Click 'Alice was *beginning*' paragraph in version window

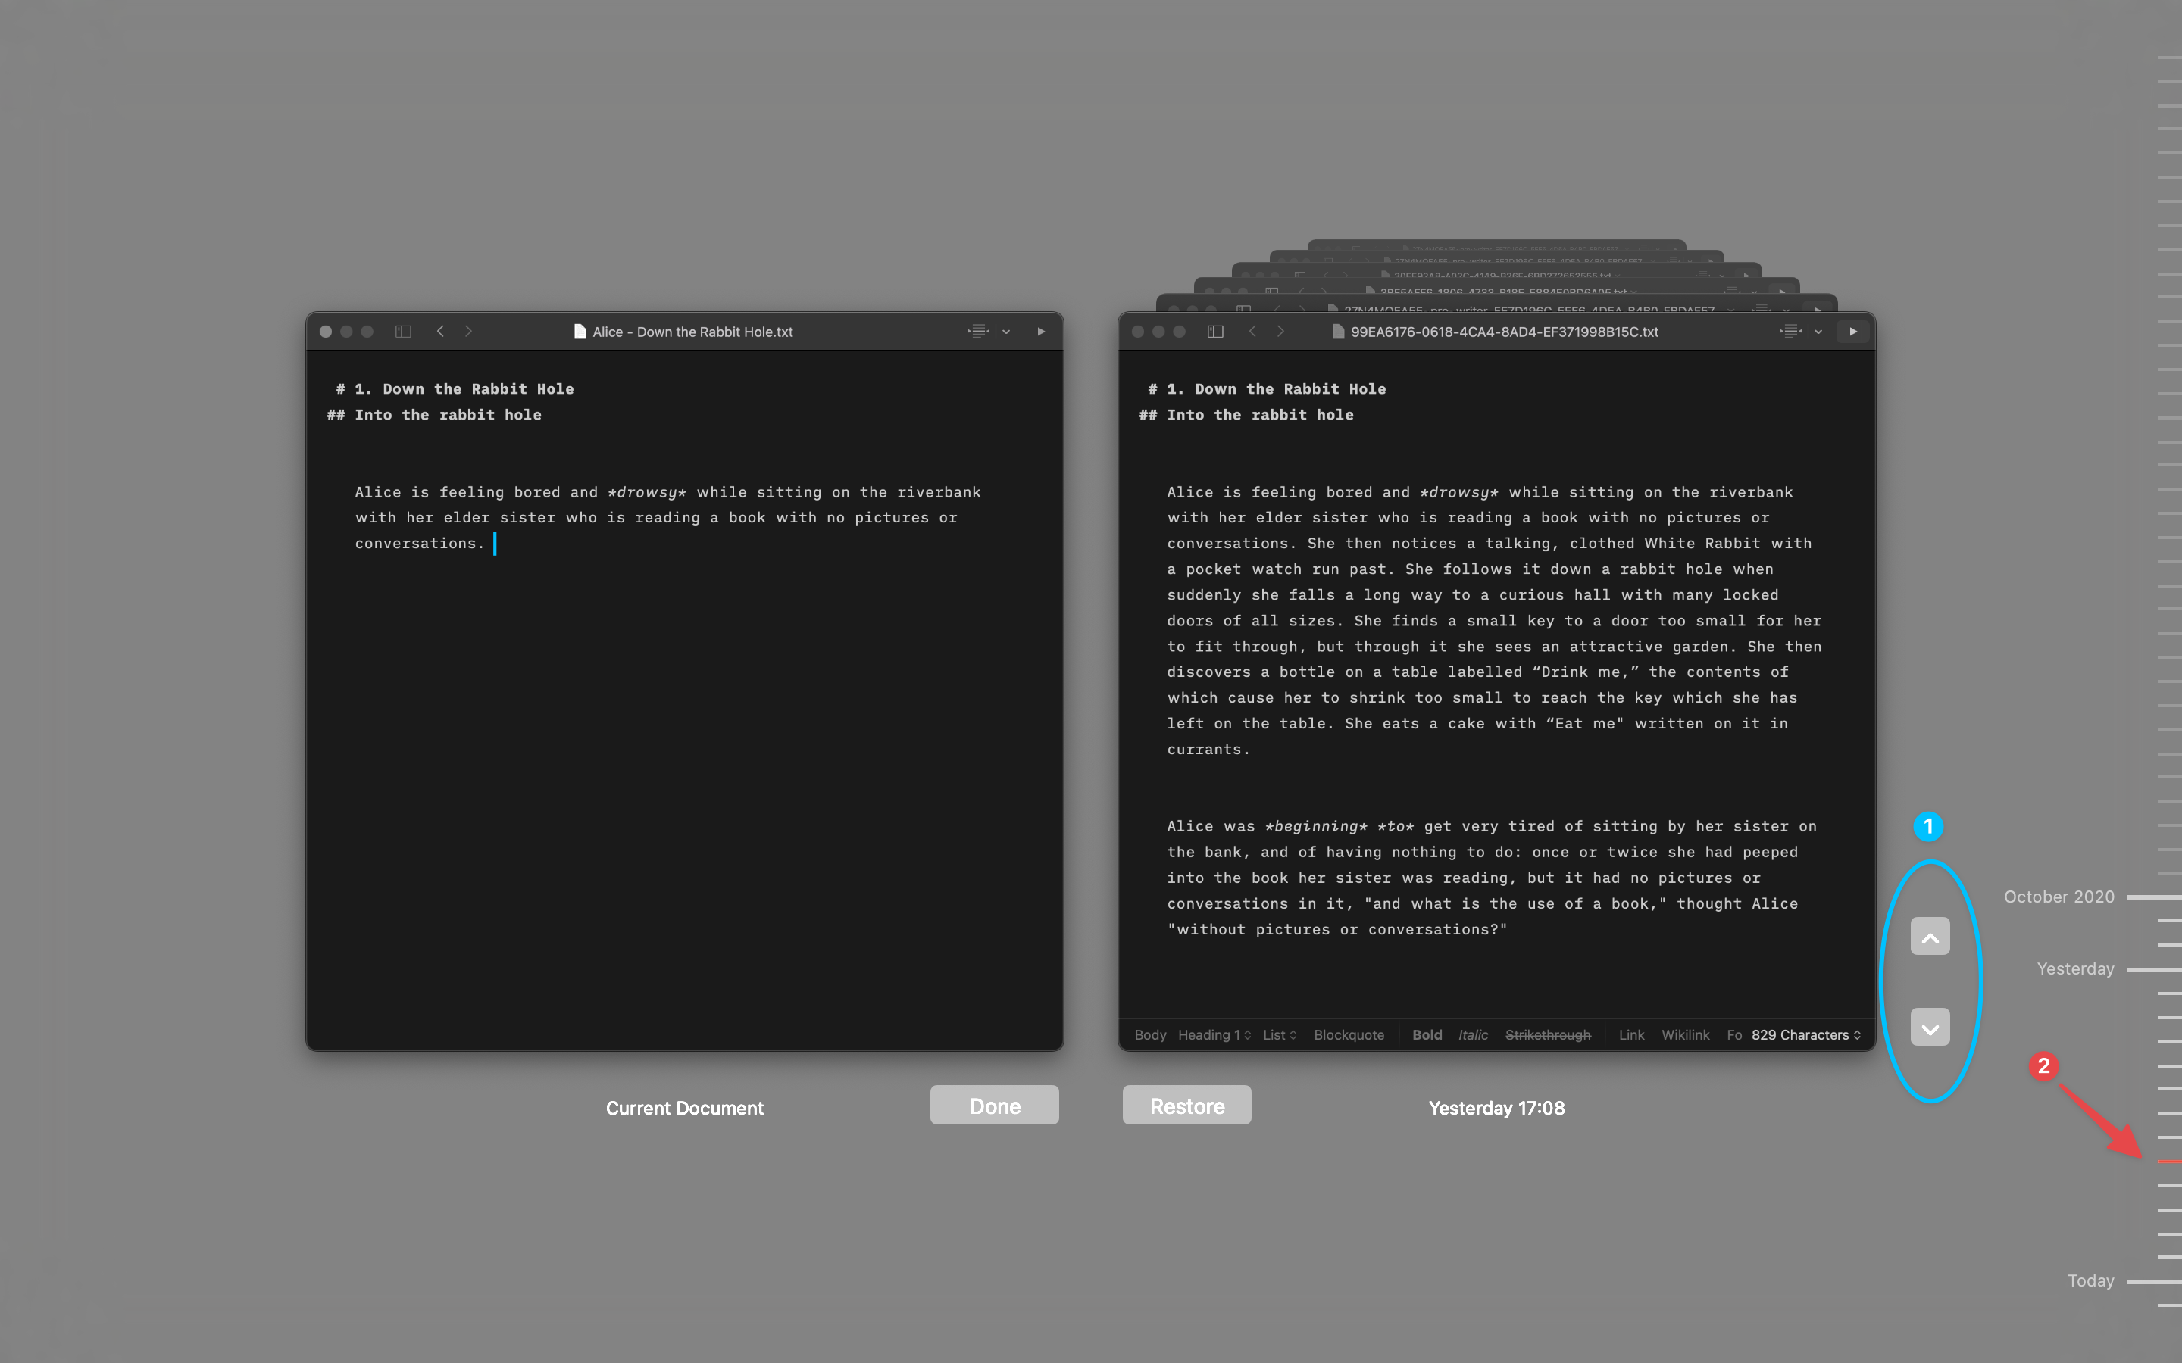pyautogui.click(x=1491, y=878)
